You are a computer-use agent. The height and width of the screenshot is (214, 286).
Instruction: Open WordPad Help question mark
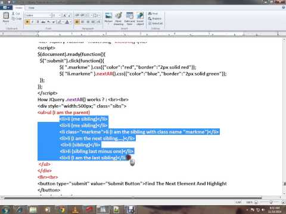coord(284,8)
